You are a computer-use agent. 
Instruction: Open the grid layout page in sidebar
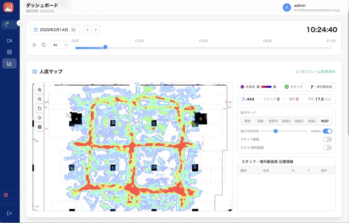click(x=9, y=52)
